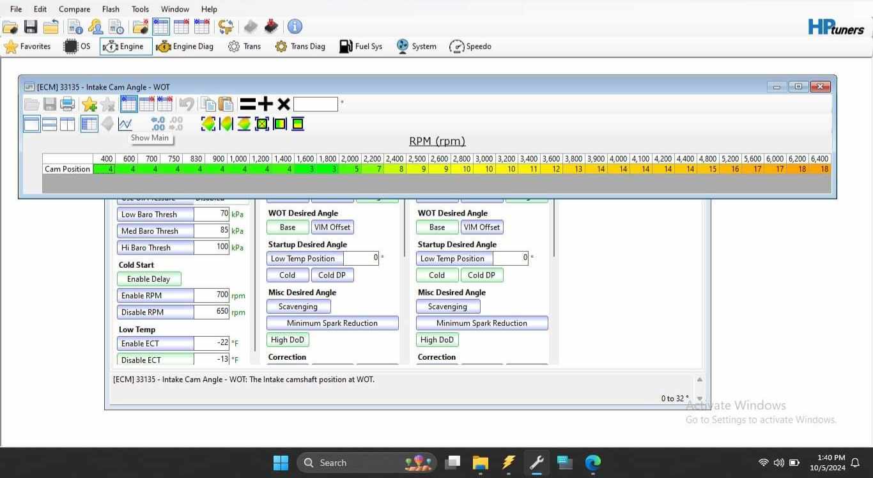
Task: Open the Help menu
Action: tap(209, 9)
